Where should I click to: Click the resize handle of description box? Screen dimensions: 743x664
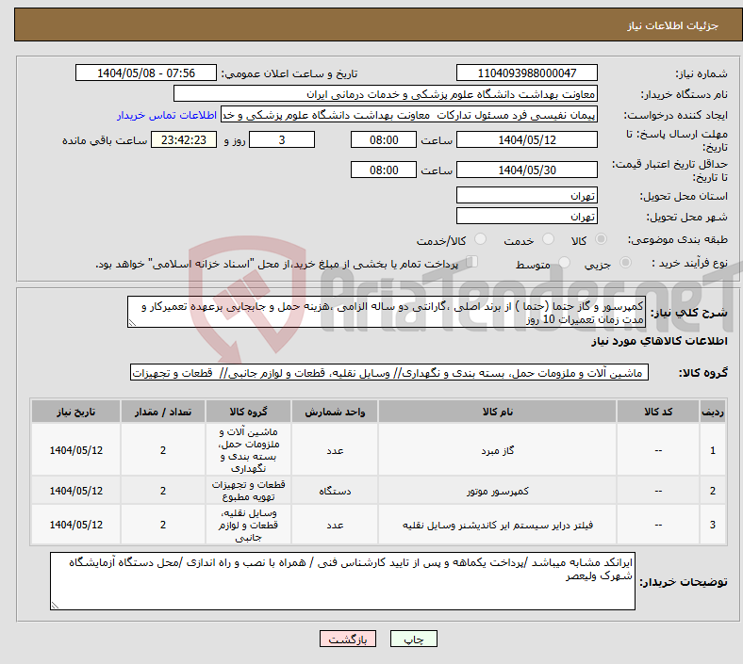[132, 323]
